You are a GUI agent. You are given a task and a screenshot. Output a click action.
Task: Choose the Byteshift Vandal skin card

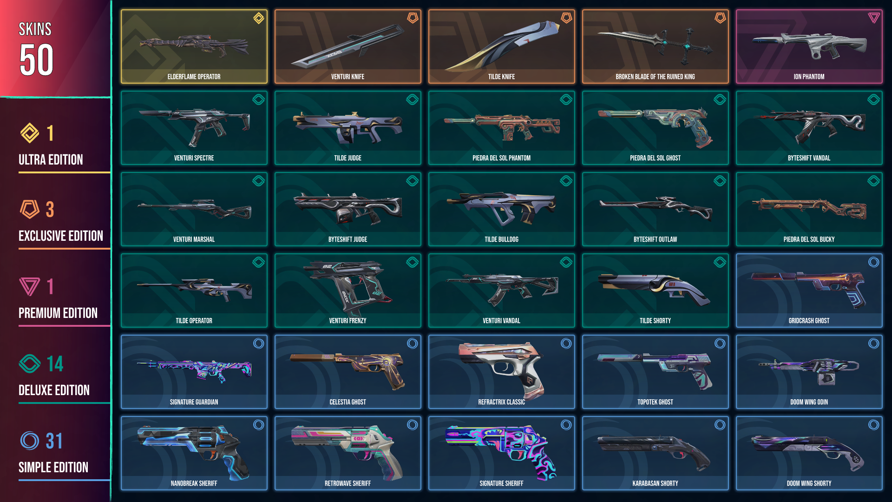pyautogui.click(x=809, y=128)
